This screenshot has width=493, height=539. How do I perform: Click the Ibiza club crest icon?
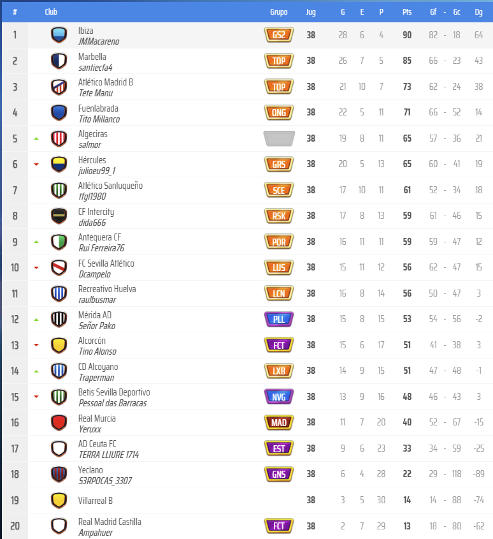(x=59, y=35)
